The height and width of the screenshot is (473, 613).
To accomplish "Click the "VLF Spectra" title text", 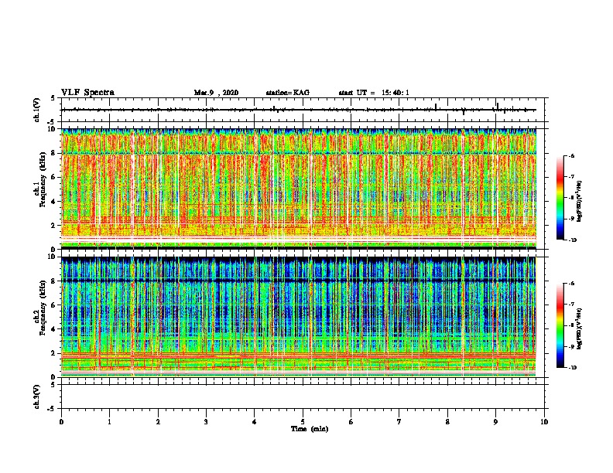I will (87, 93).
